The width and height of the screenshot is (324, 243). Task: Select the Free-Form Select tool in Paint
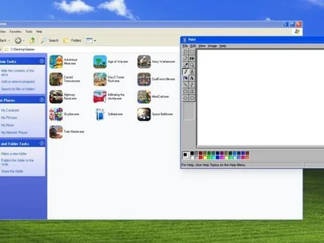(x=186, y=52)
